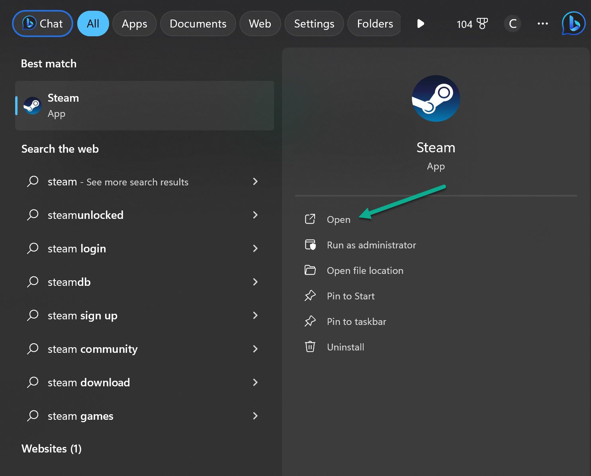Screen dimensions: 591x476
Task: Expand chevron for 'steam - See more search results'
Action: pos(255,181)
